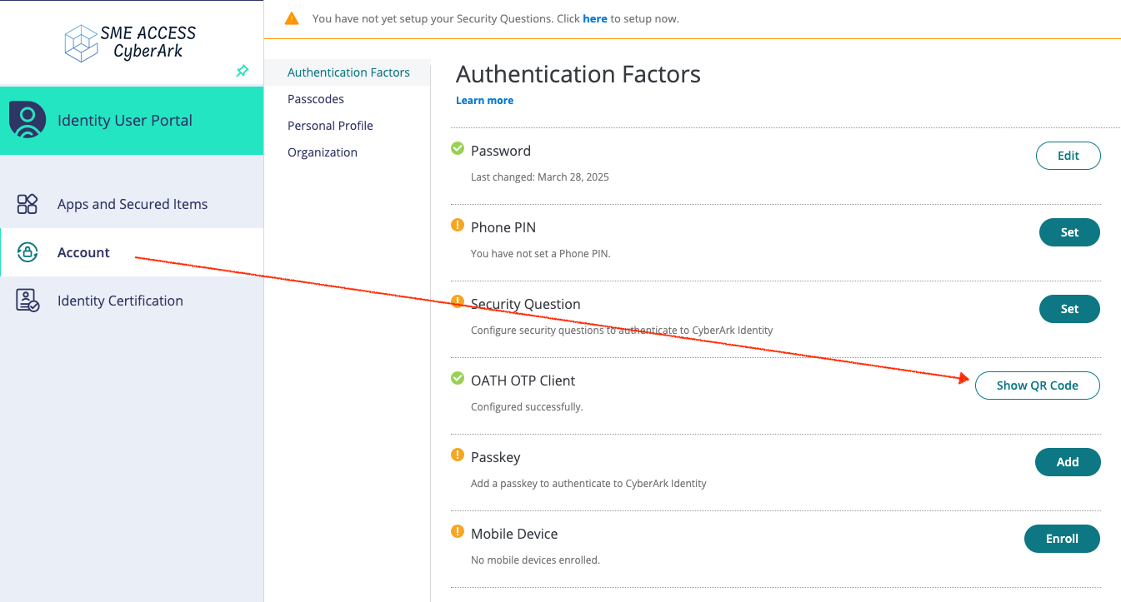The image size is (1121, 602).
Task: Click the here link to setup Security Questions
Action: pyautogui.click(x=595, y=18)
